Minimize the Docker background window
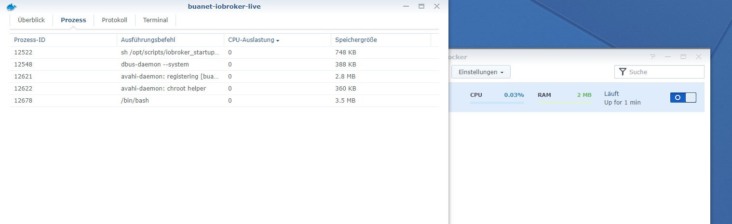 668,57
